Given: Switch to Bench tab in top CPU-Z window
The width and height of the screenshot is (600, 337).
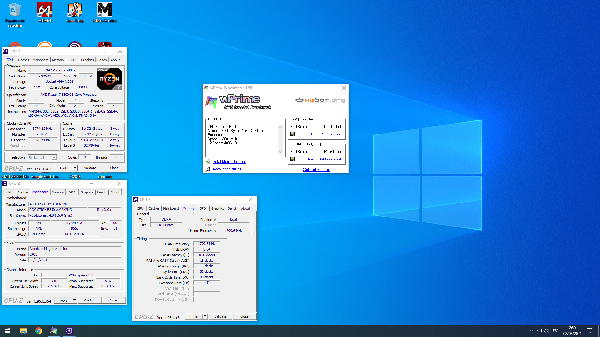Looking at the screenshot, I should click(102, 60).
